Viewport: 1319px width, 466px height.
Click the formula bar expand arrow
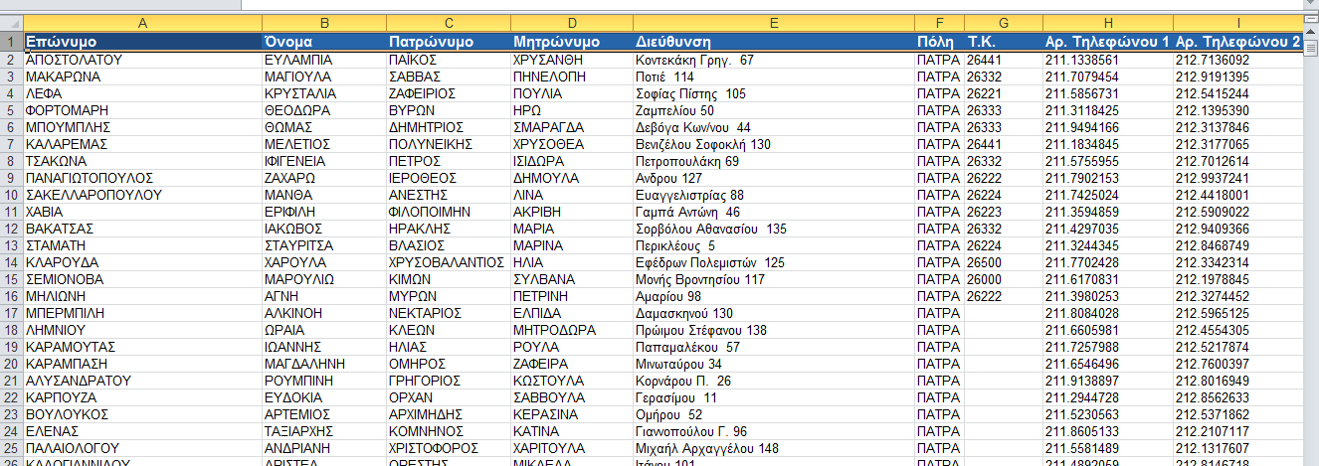[x=1310, y=3]
